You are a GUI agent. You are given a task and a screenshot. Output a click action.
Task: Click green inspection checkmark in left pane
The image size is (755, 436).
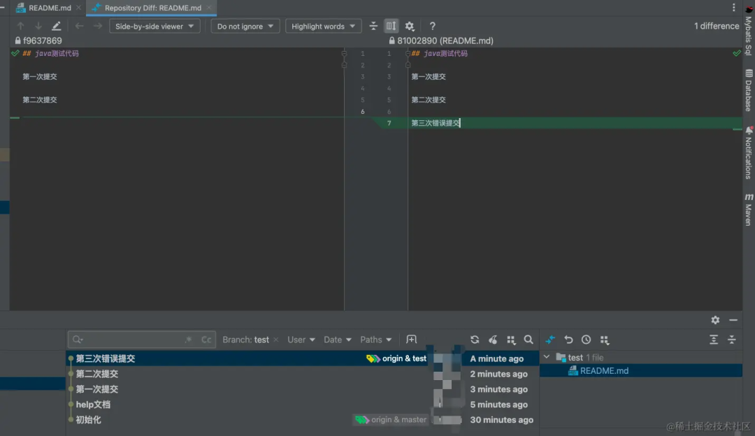point(15,53)
